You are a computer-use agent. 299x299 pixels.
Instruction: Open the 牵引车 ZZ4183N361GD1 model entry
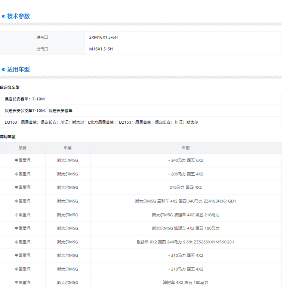[x=186, y=201]
